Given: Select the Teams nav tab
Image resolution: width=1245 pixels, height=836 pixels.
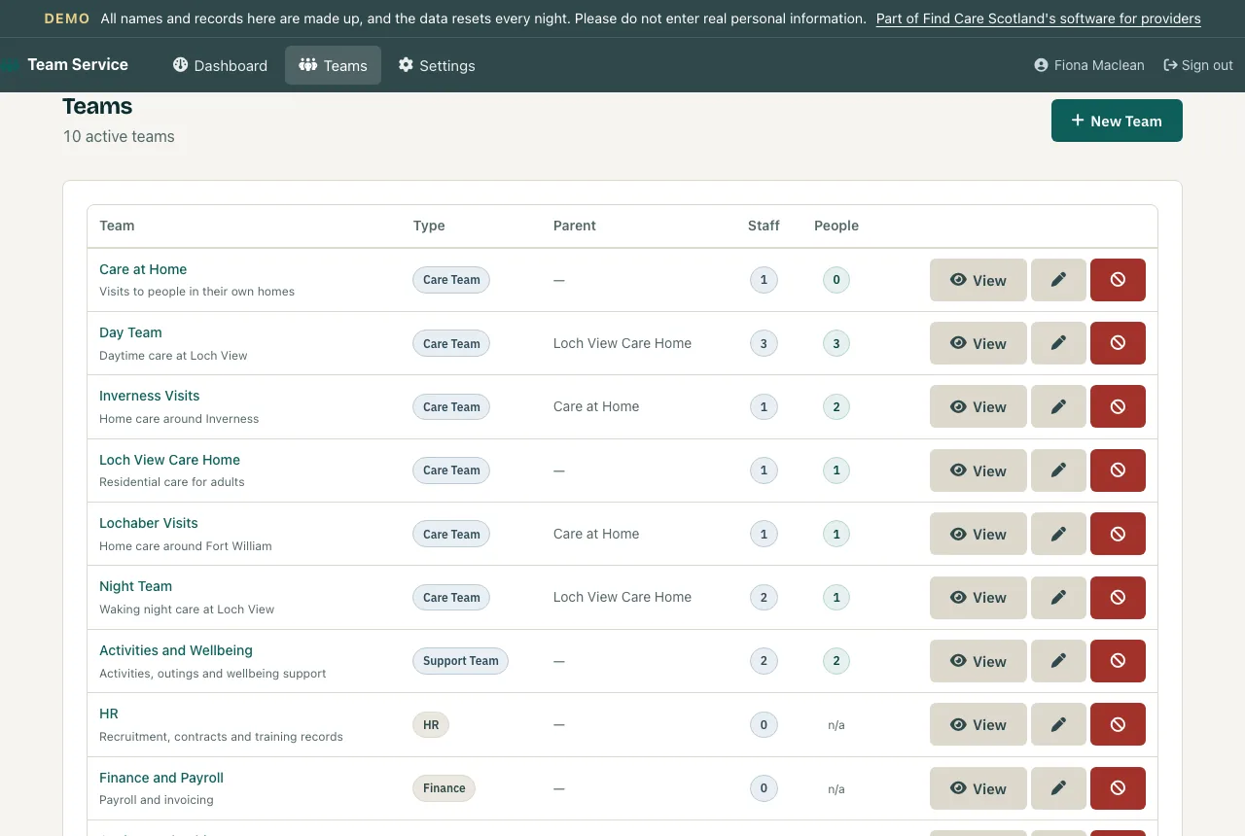Looking at the screenshot, I should tap(333, 65).
